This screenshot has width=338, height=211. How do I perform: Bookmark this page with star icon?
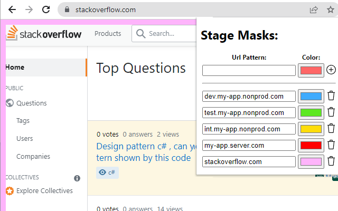click(x=331, y=9)
